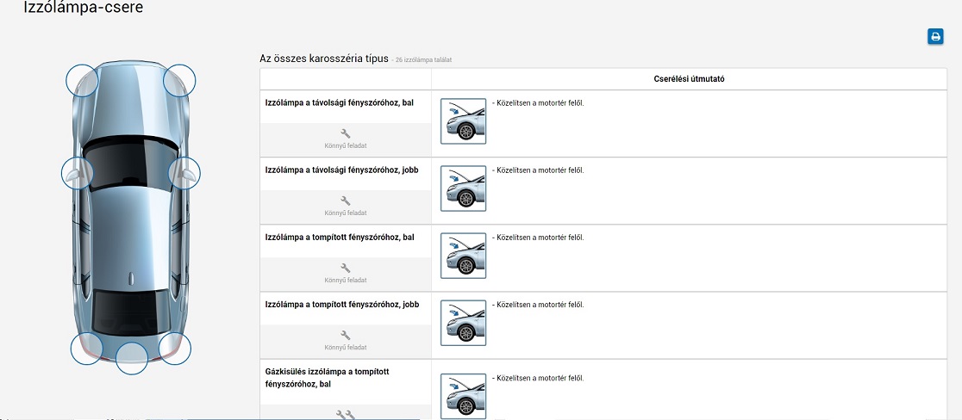Screen dimensions: 962x420
Task: Click wrench icon under távolsági fényszóróhoz, bal
Action: (346, 133)
